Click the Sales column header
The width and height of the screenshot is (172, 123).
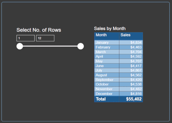tap(126, 35)
